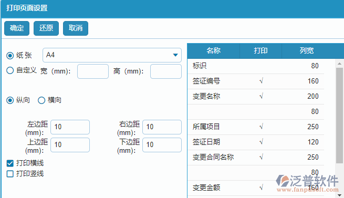Select the 变更金额 row name
The image size is (344, 198).
pyautogui.click(x=206, y=187)
